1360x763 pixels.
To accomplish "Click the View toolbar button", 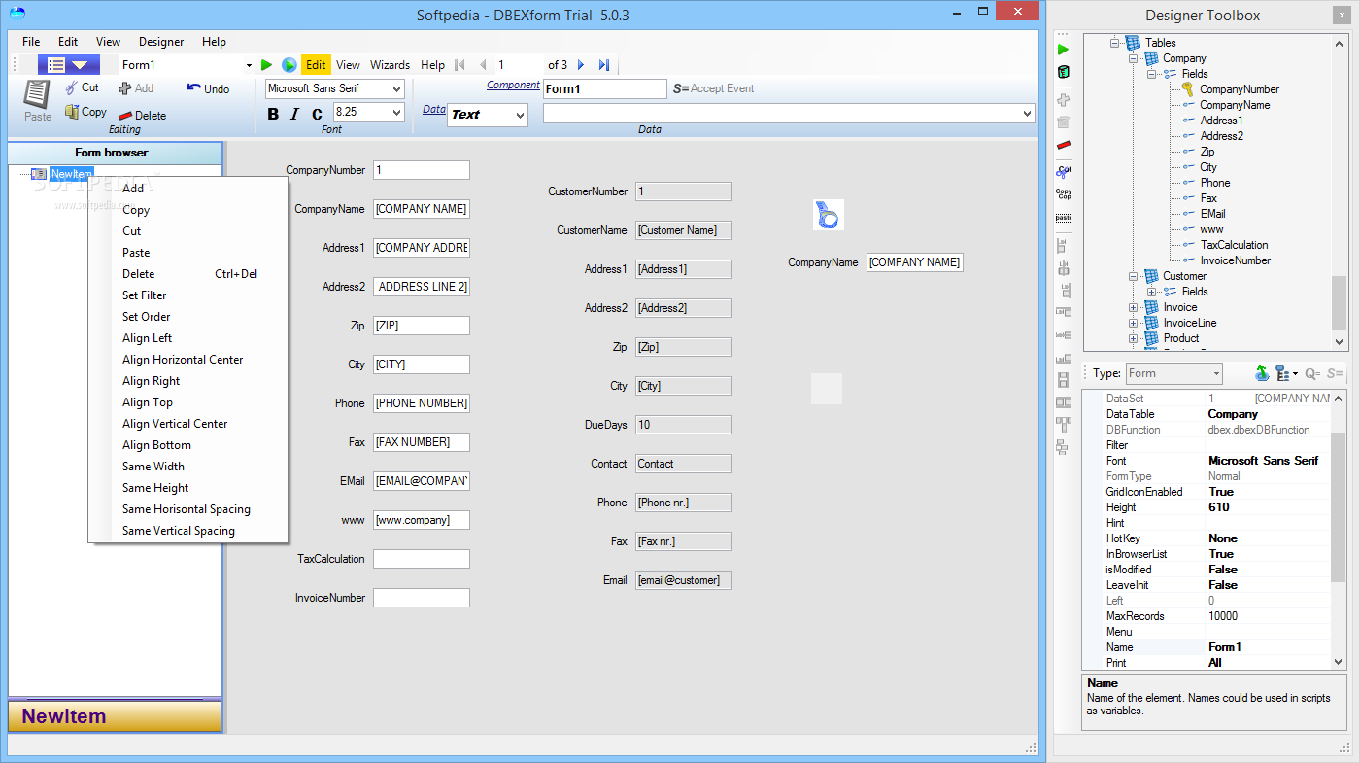I will click(348, 65).
